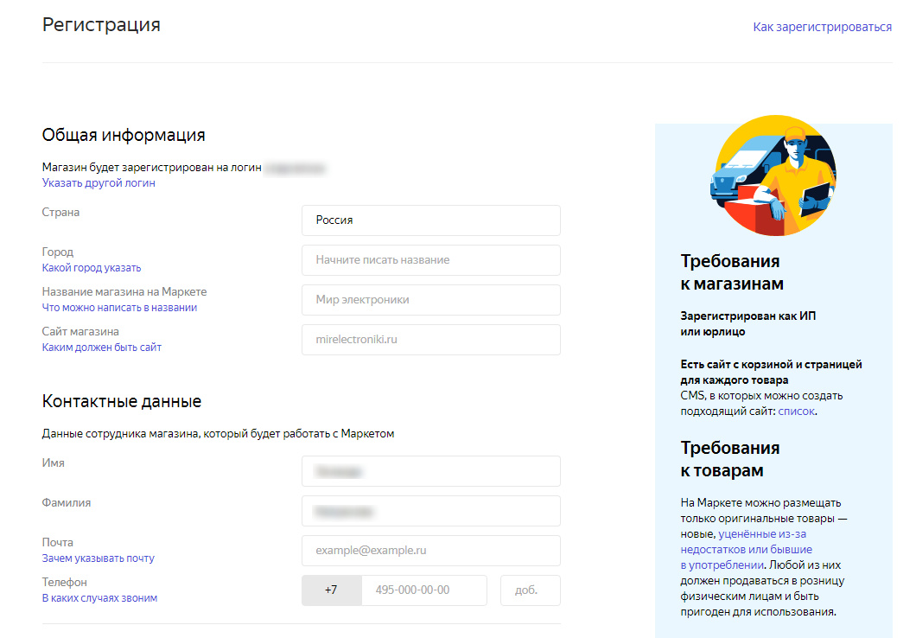Open the 'Как зарегистрироваться' help link
The width and height of the screenshot is (916, 638).
coord(822,27)
